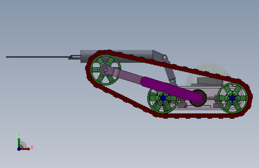Click the red X label of the triad

pyautogui.click(x=32, y=147)
